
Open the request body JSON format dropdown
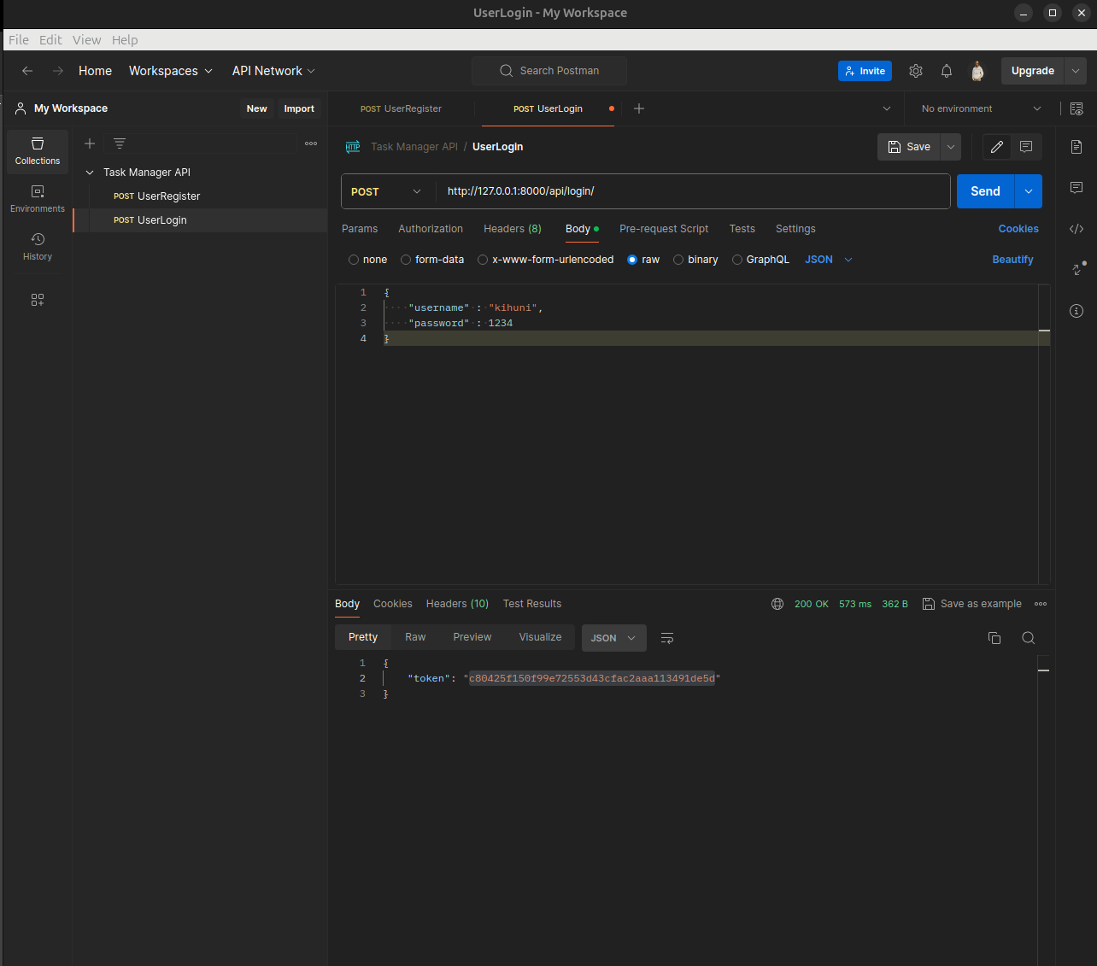click(x=829, y=260)
